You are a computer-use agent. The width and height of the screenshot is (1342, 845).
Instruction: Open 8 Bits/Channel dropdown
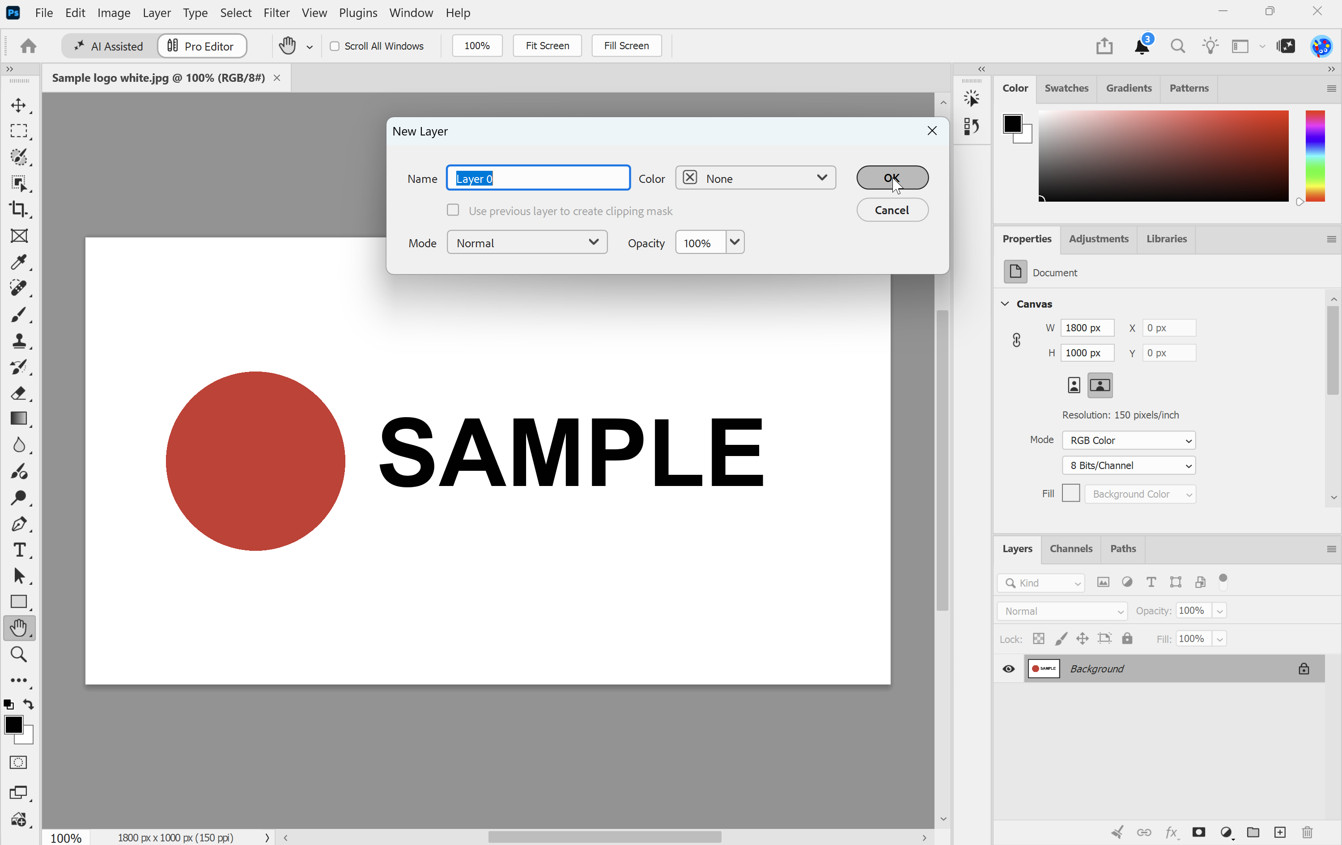click(1129, 465)
